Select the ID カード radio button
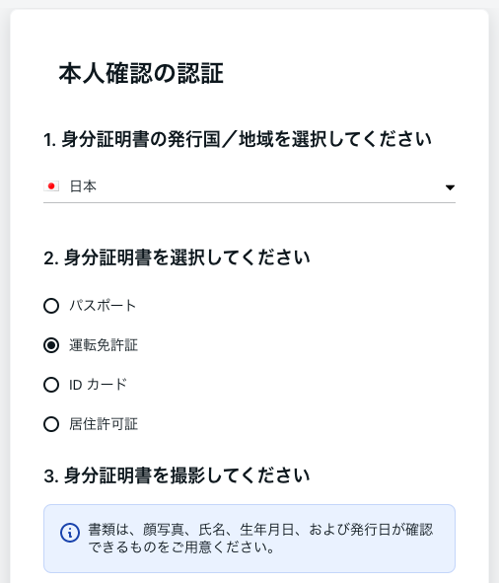 pyautogui.click(x=51, y=385)
